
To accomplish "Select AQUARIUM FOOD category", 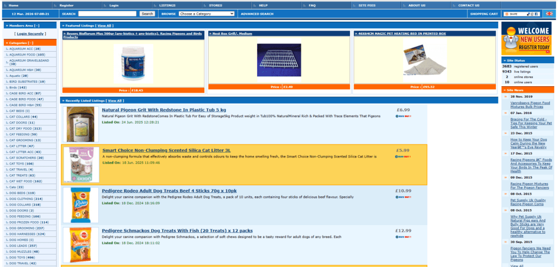I will [27, 55].
